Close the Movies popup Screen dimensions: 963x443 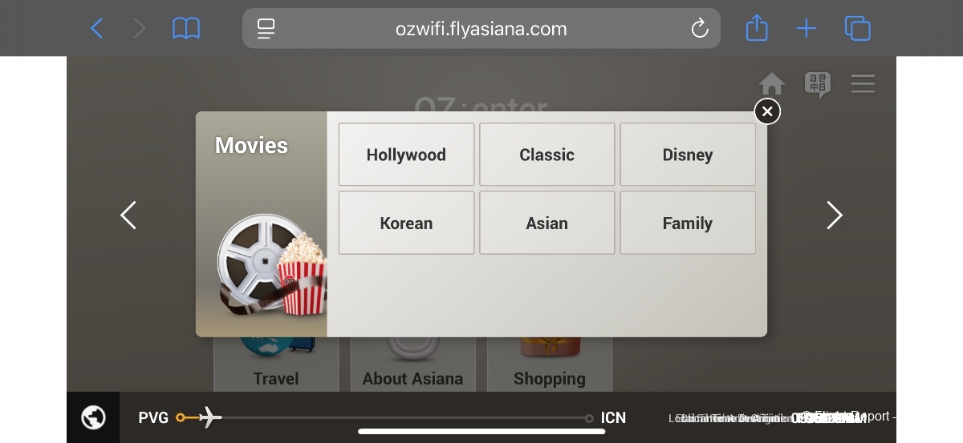click(767, 111)
